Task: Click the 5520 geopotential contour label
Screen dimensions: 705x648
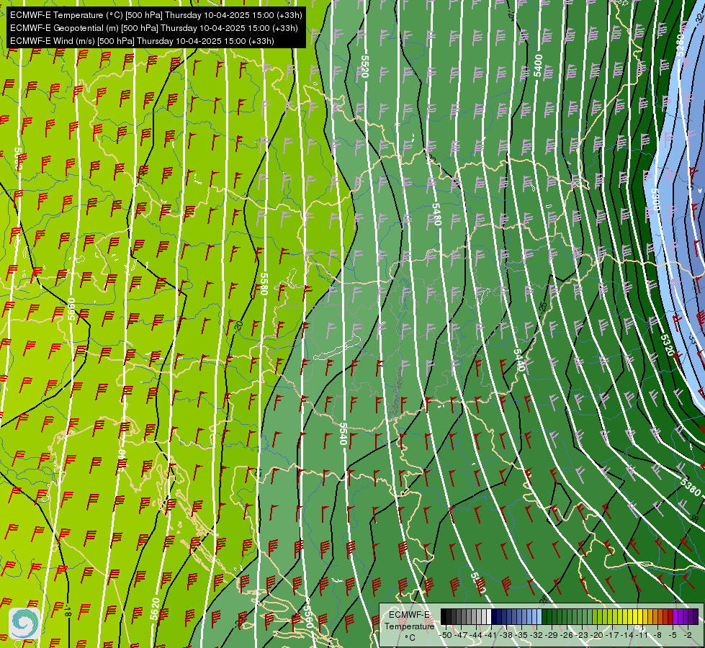Action: point(364,66)
